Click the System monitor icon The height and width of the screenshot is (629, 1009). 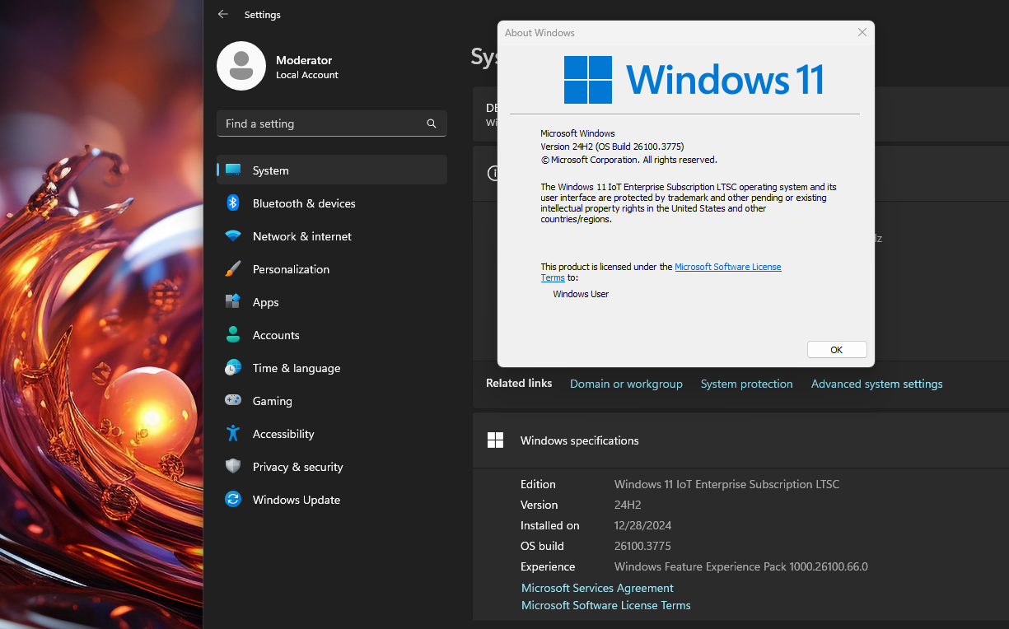pyautogui.click(x=233, y=170)
